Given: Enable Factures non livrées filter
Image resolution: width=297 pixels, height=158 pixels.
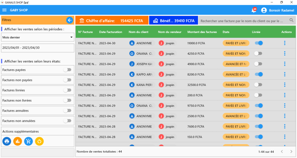Looking at the screenshot, I should coord(67,100).
